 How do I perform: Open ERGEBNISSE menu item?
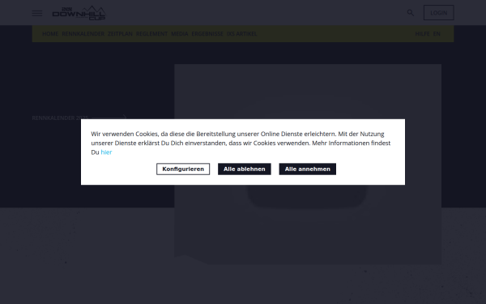(x=207, y=34)
